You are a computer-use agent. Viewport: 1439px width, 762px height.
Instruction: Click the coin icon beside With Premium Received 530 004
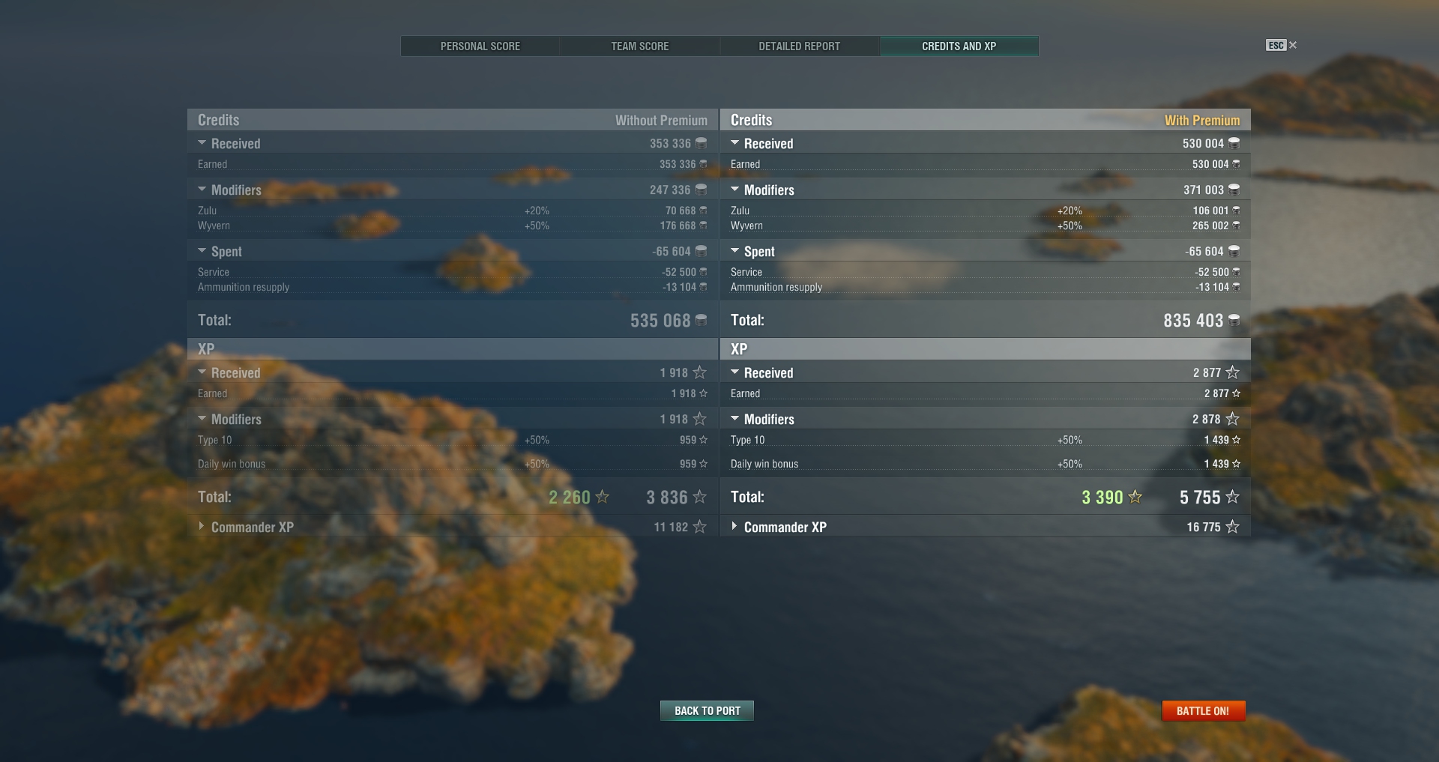[1234, 143]
